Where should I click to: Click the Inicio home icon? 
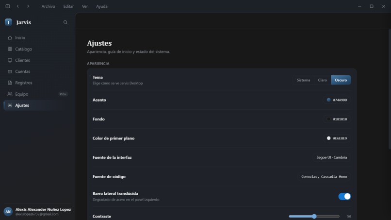[10, 38]
